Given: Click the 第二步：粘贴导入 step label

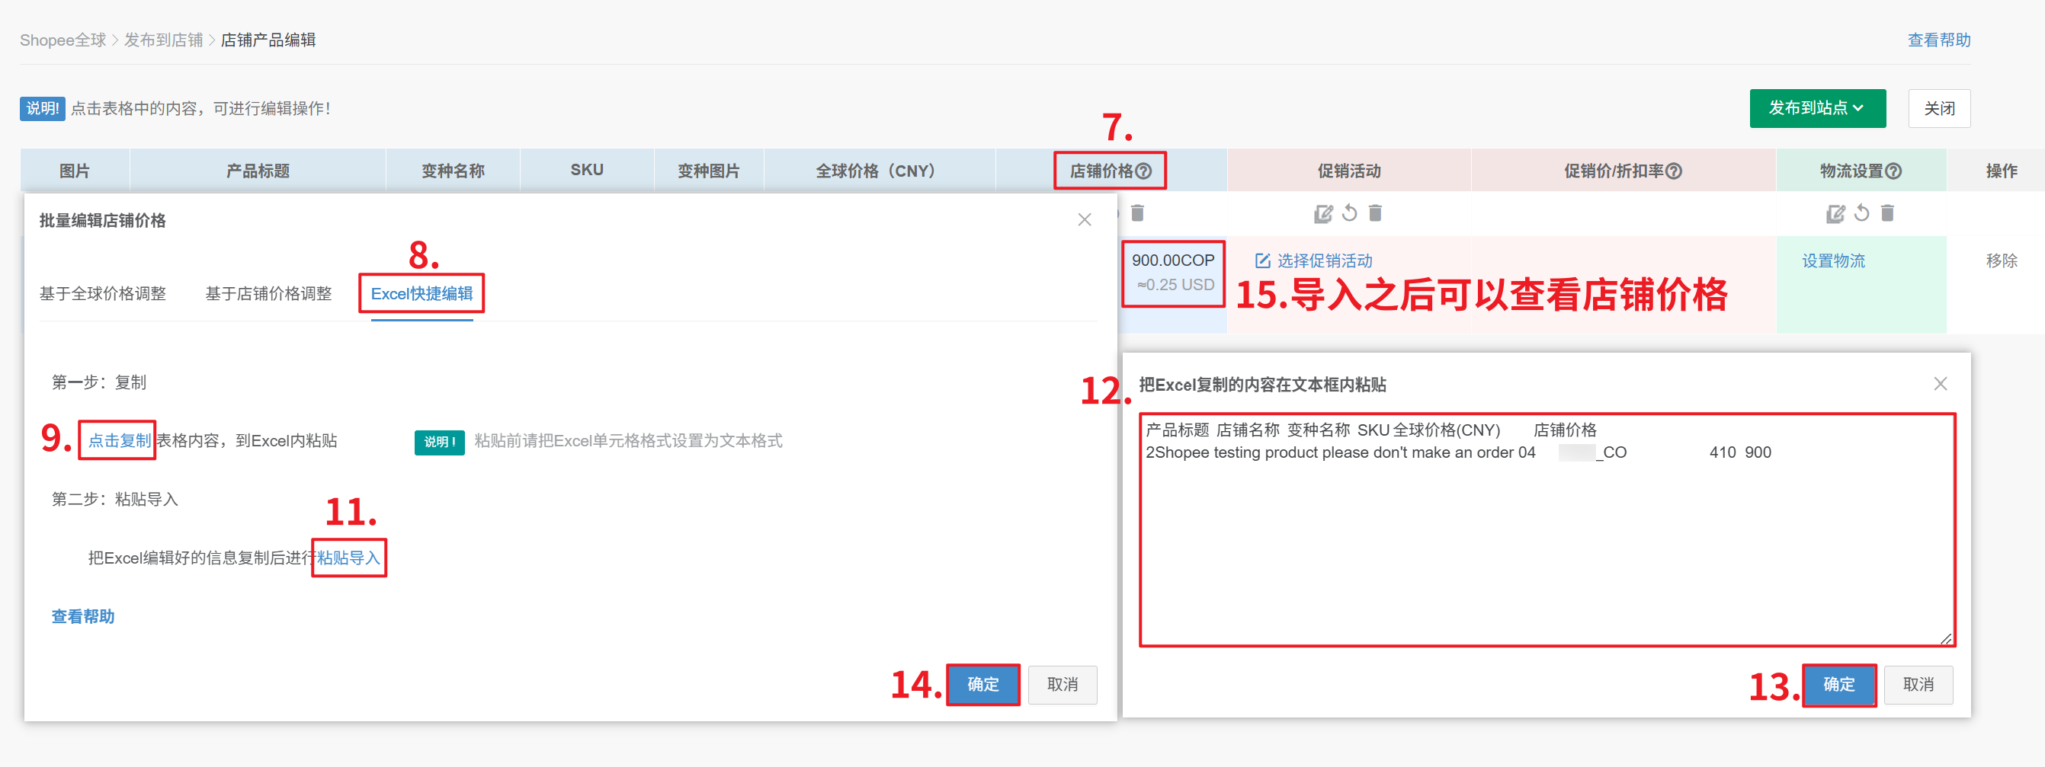Looking at the screenshot, I should pyautogui.click(x=115, y=499).
